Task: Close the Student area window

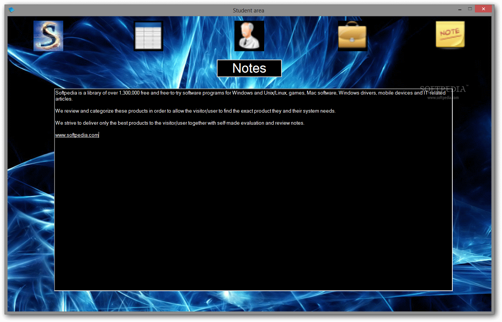Action: (x=484, y=9)
